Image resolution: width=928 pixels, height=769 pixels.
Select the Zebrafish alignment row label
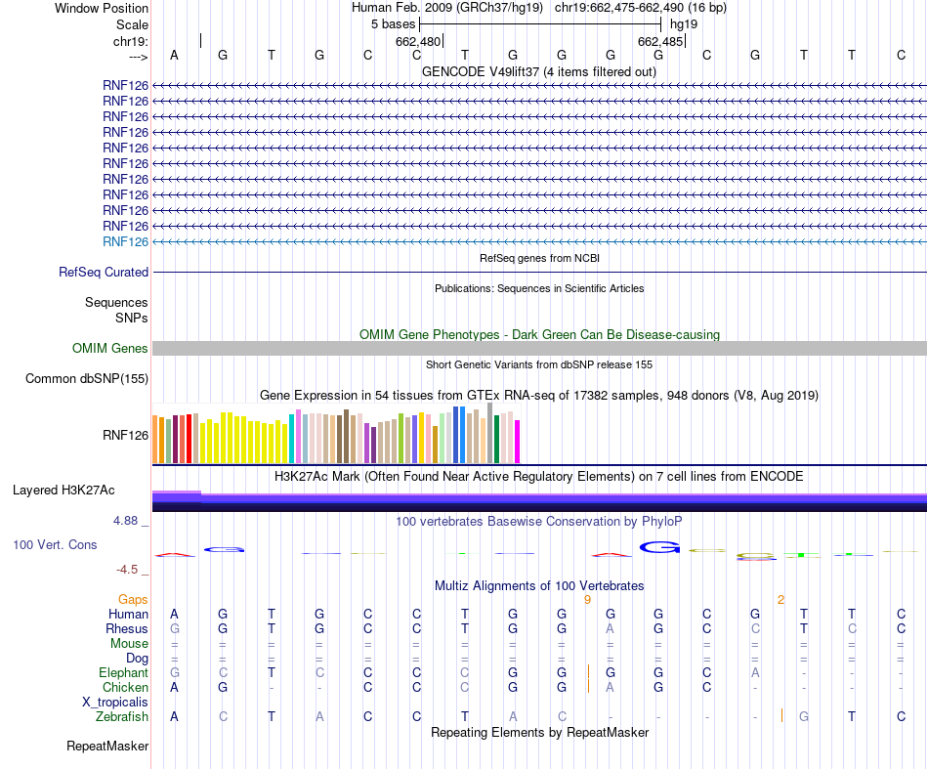[122, 717]
